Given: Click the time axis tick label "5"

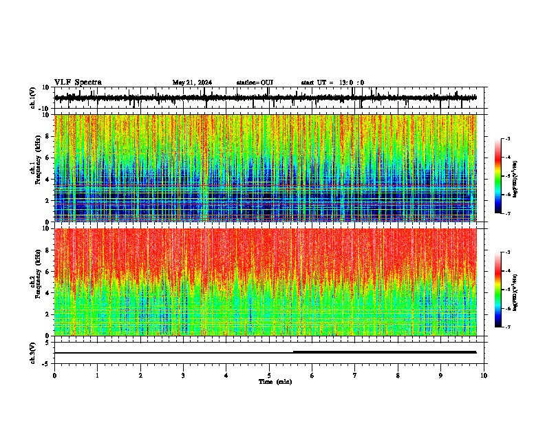Looking at the screenshot, I should [269, 376].
